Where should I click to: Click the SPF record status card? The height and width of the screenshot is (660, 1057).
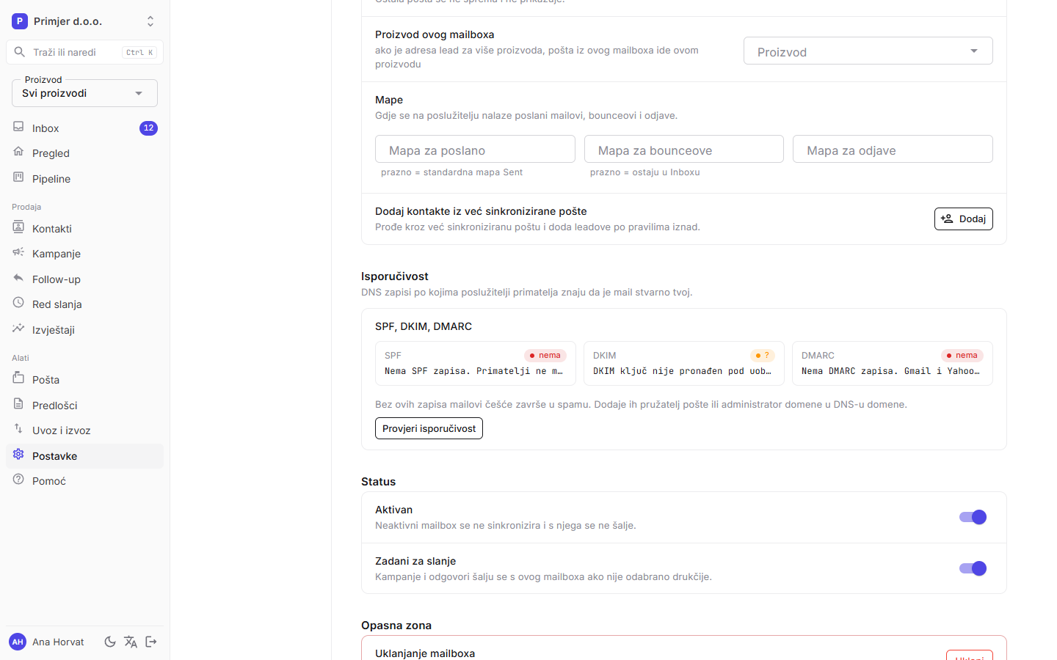click(x=476, y=363)
